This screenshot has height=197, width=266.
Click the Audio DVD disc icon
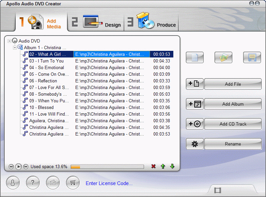tap(15, 41)
